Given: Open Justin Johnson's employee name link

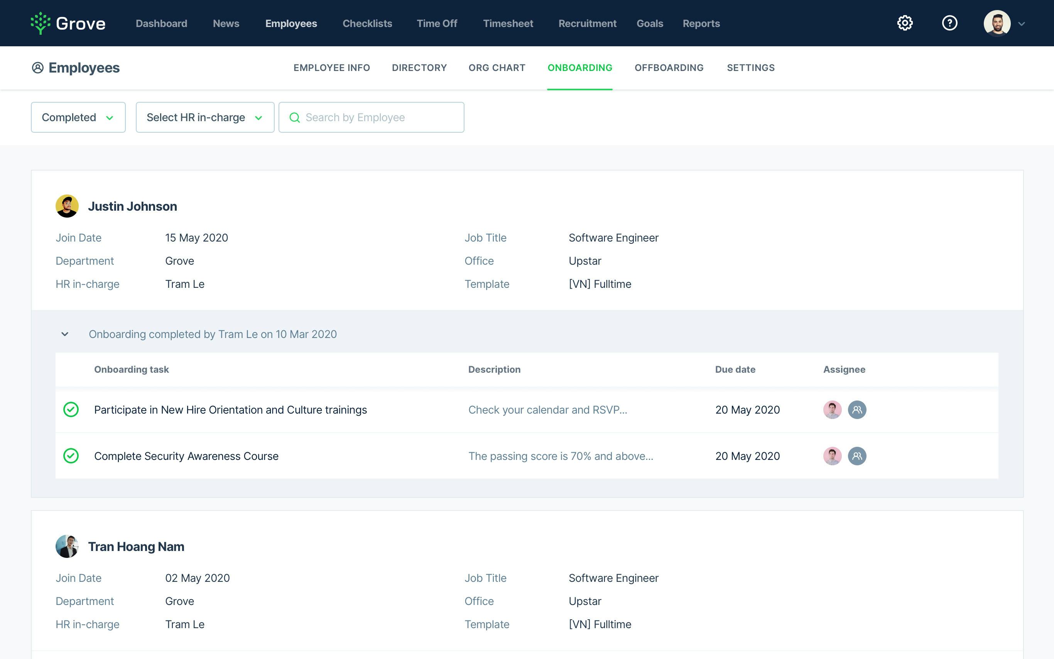Looking at the screenshot, I should [132, 206].
